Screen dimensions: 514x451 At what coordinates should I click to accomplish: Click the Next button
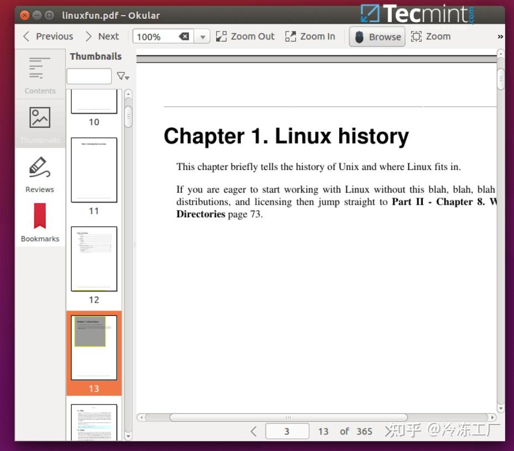point(102,36)
